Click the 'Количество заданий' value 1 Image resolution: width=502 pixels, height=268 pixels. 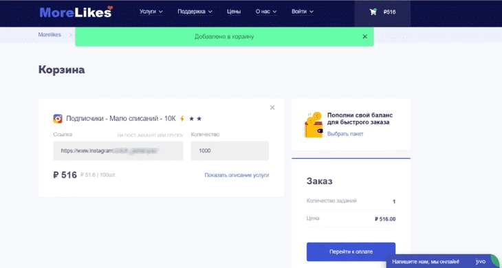click(x=394, y=201)
